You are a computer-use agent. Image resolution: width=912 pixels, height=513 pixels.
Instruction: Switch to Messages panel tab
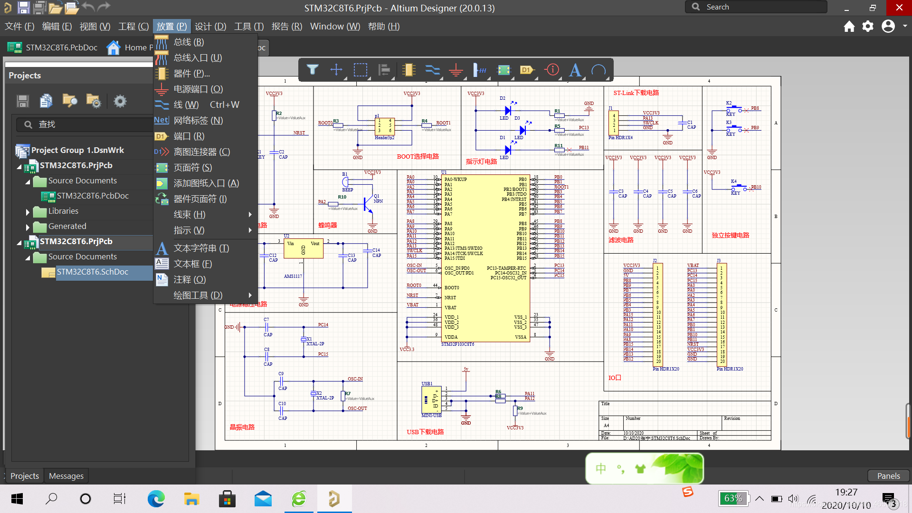pos(66,476)
